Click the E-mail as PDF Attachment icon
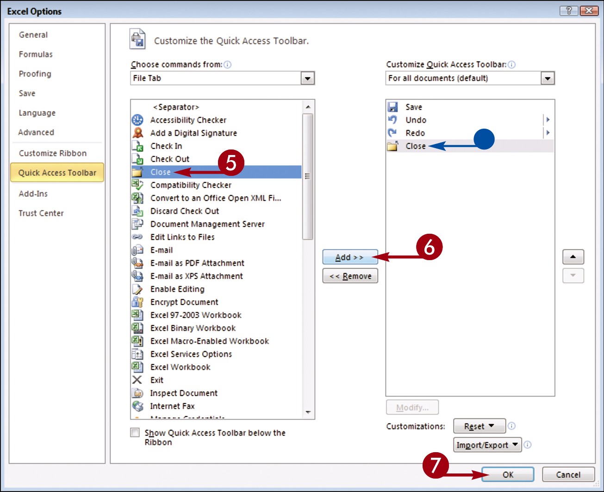 137,263
